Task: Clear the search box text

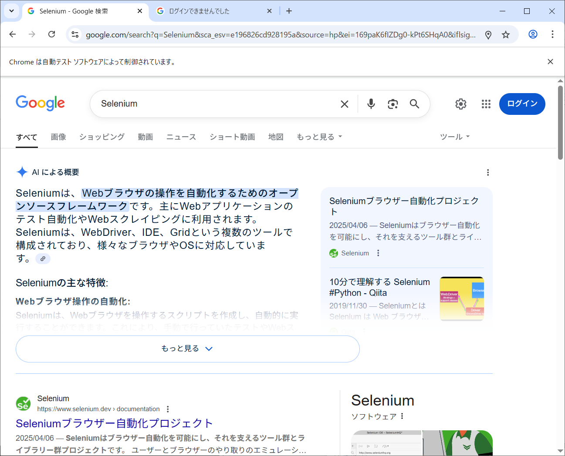Action: pos(344,104)
